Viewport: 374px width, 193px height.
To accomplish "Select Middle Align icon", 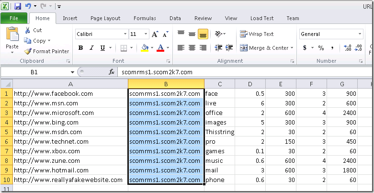I will coord(192,34).
